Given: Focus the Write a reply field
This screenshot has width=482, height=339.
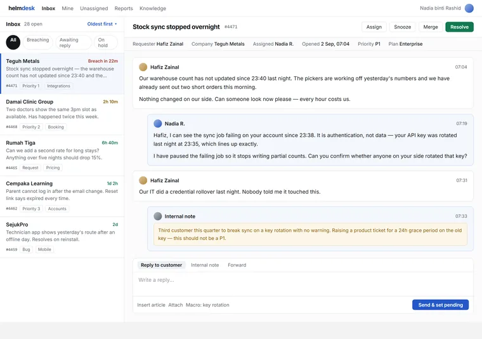Looking at the screenshot, I should [303, 284].
